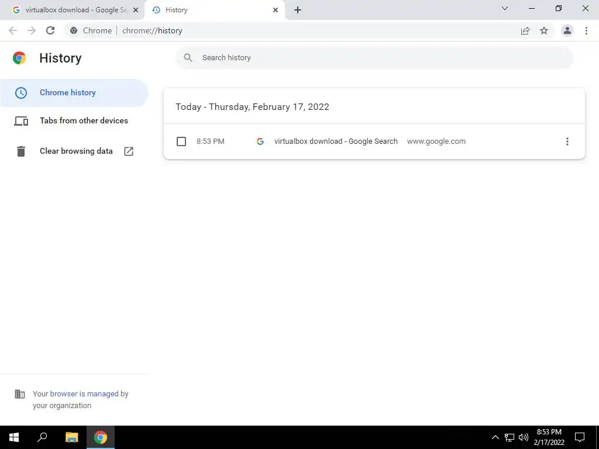The width and height of the screenshot is (599, 449).
Task: Open Windows taskbar search
Action: point(42,437)
